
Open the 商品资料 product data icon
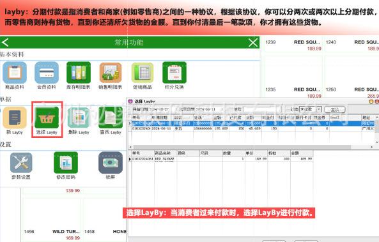[15, 73]
